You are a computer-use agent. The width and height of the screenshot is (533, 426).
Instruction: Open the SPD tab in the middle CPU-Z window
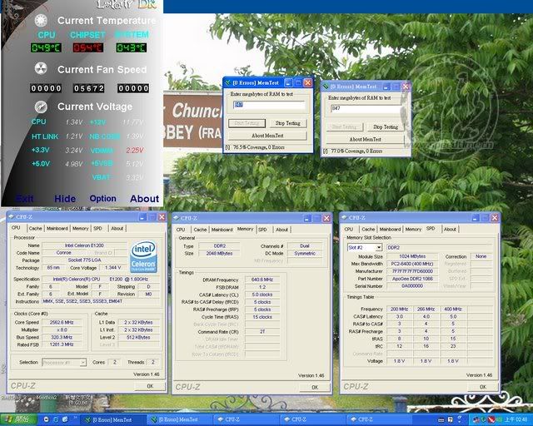[262, 230]
